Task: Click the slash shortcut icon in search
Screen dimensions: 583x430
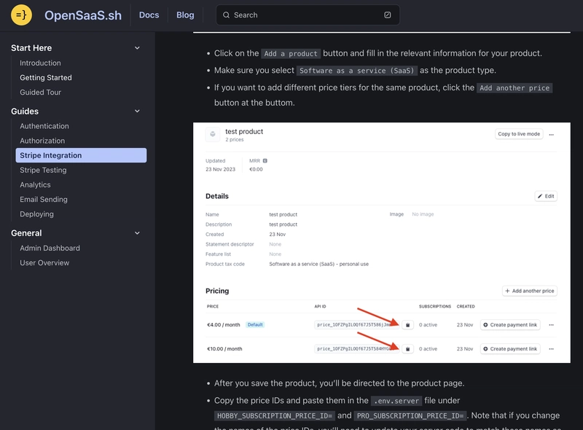Action: [x=388, y=15]
